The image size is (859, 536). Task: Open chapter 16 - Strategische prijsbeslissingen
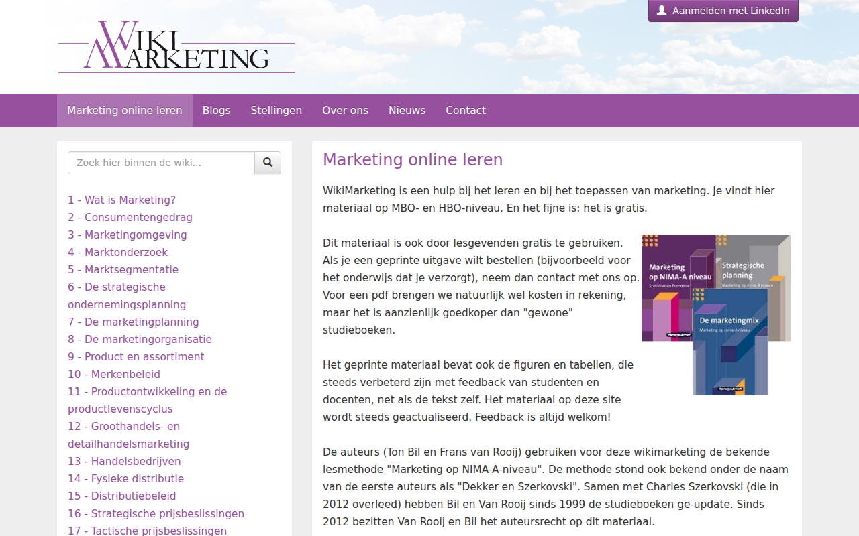point(156,513)
